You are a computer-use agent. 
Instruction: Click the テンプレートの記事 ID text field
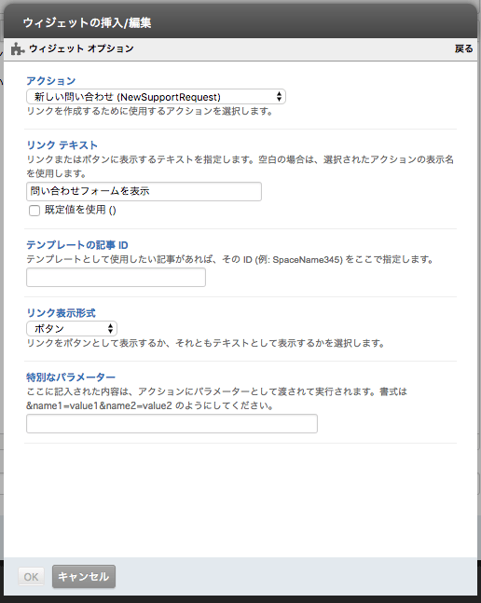pyautogui.click(x=116, y=278)
